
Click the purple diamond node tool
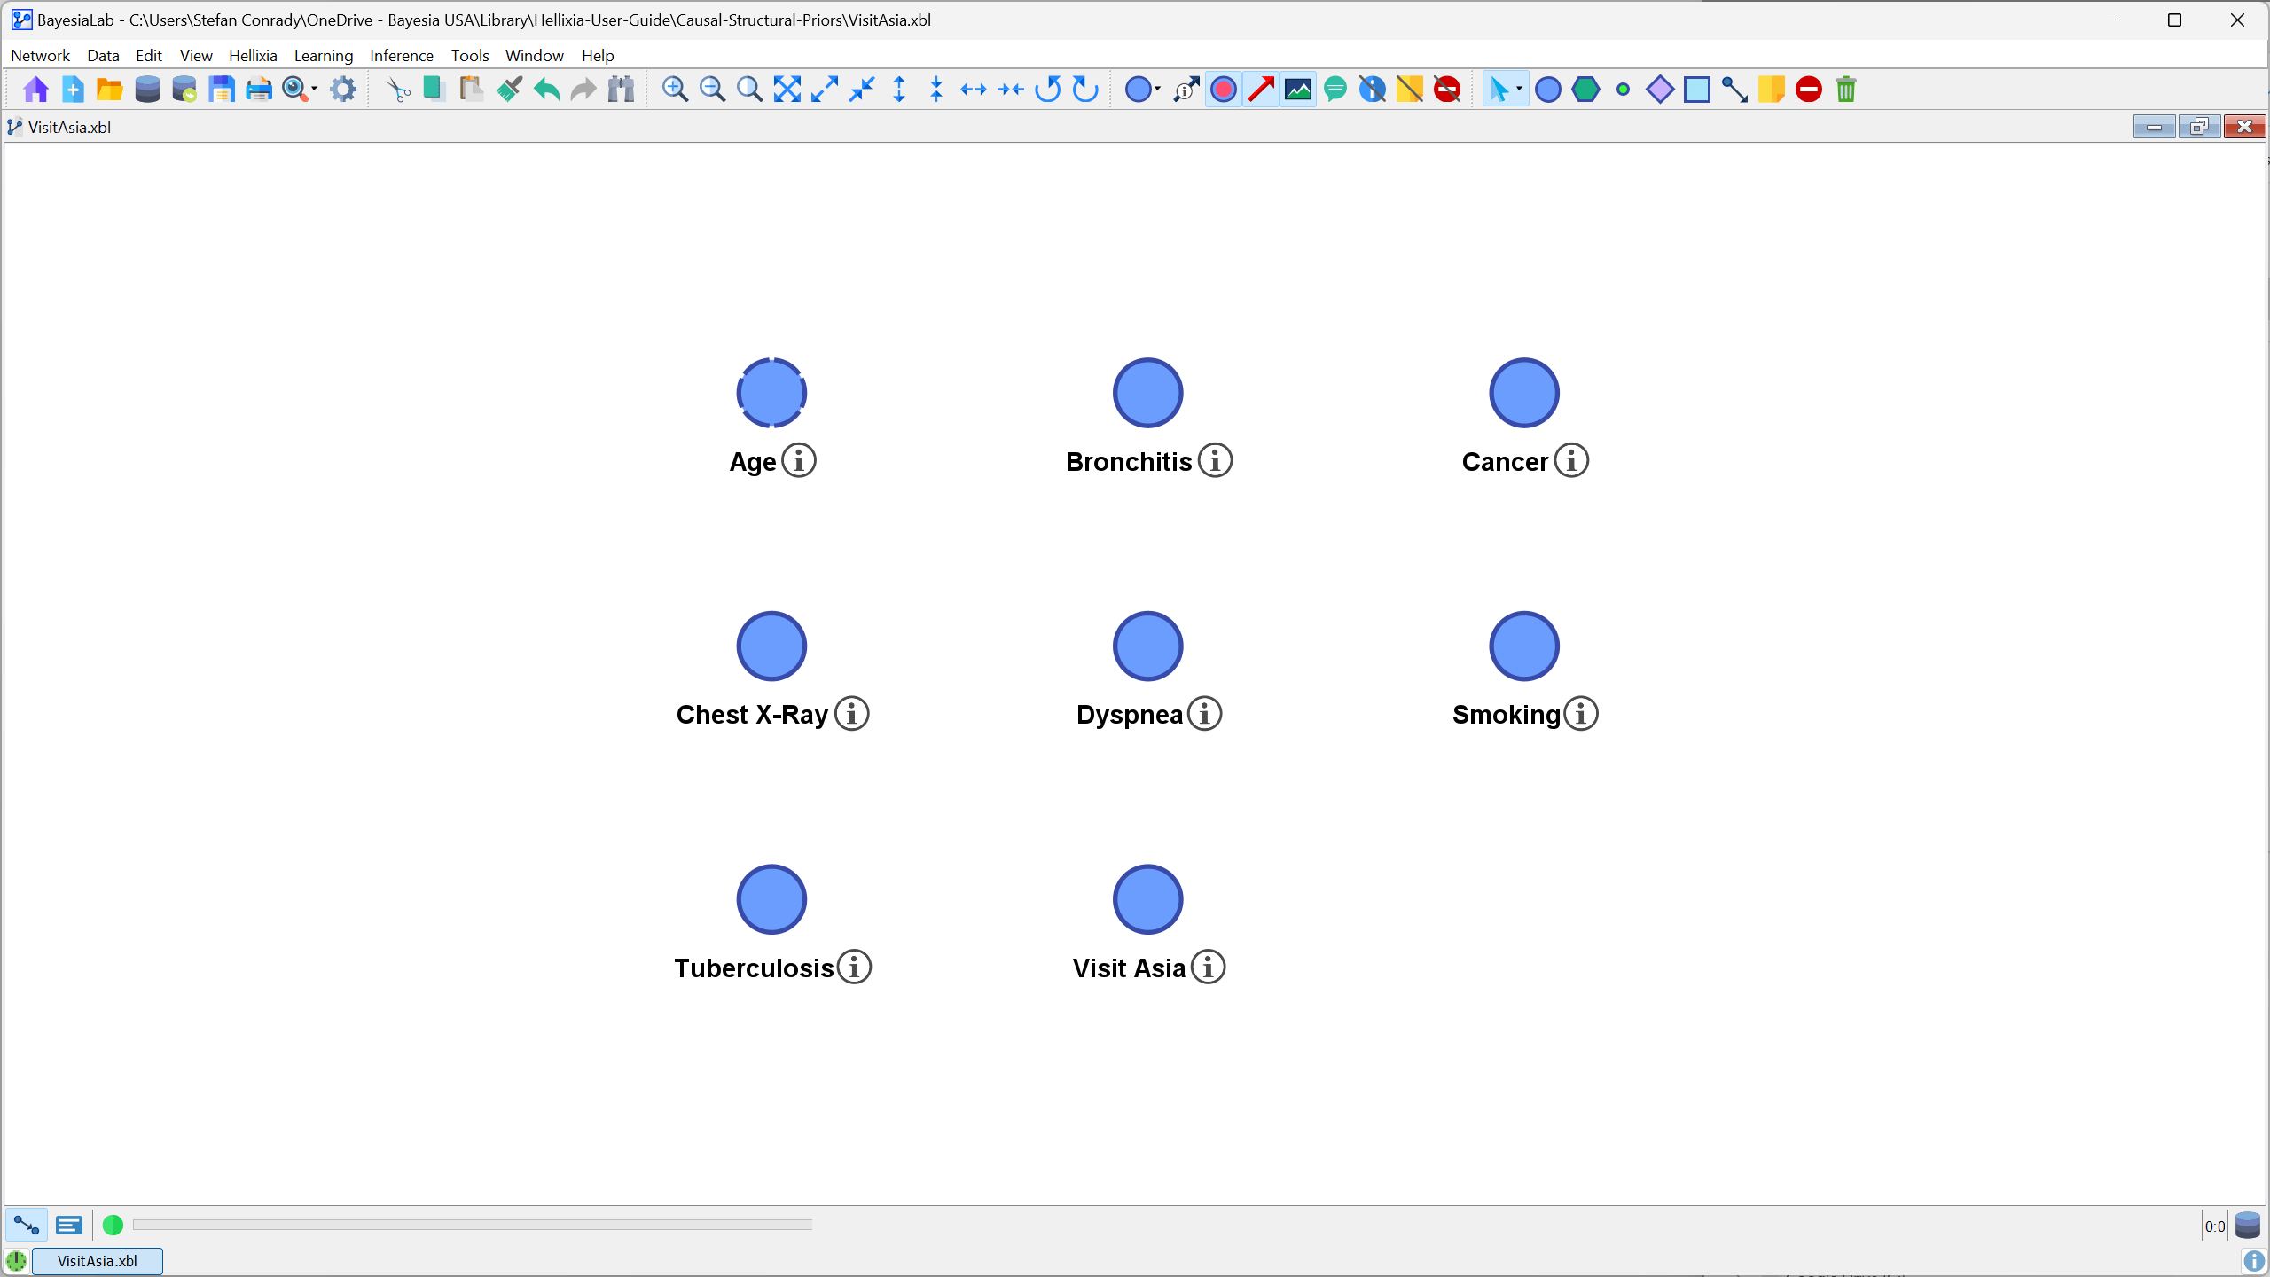1659,90
